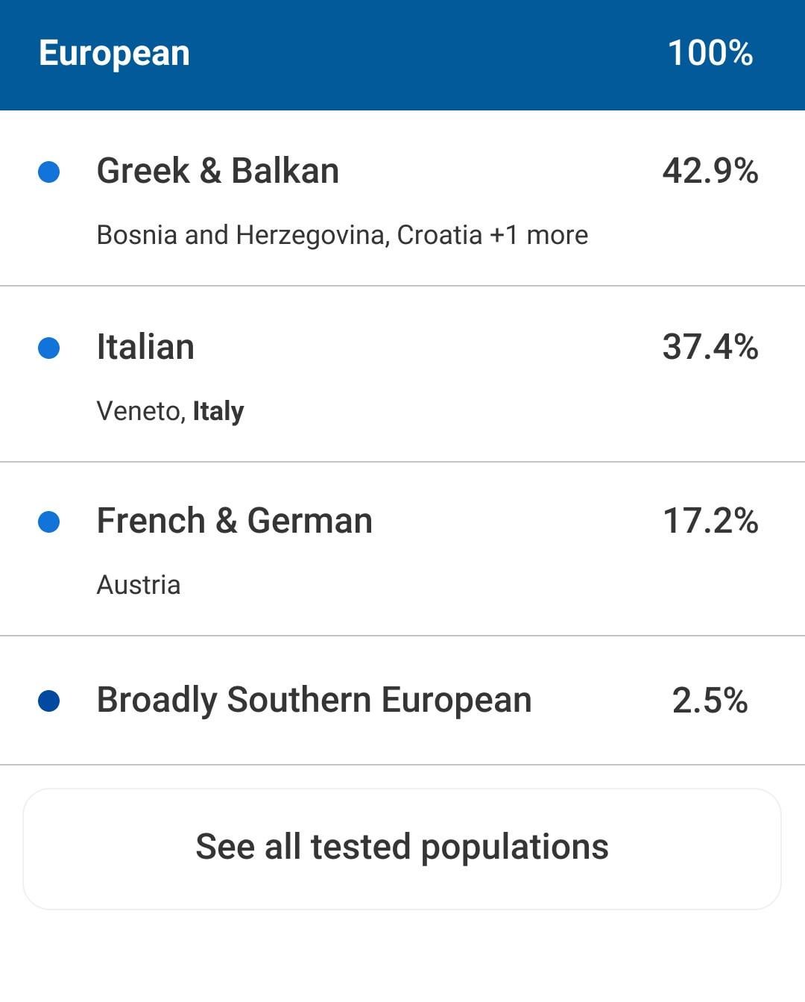Click the 17.2% percentage value
This screenshot has width=805, height=1002.
pos(710,521)
